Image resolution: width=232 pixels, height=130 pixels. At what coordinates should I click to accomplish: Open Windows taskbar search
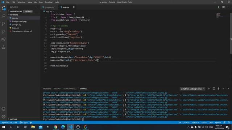pos(11,127)
